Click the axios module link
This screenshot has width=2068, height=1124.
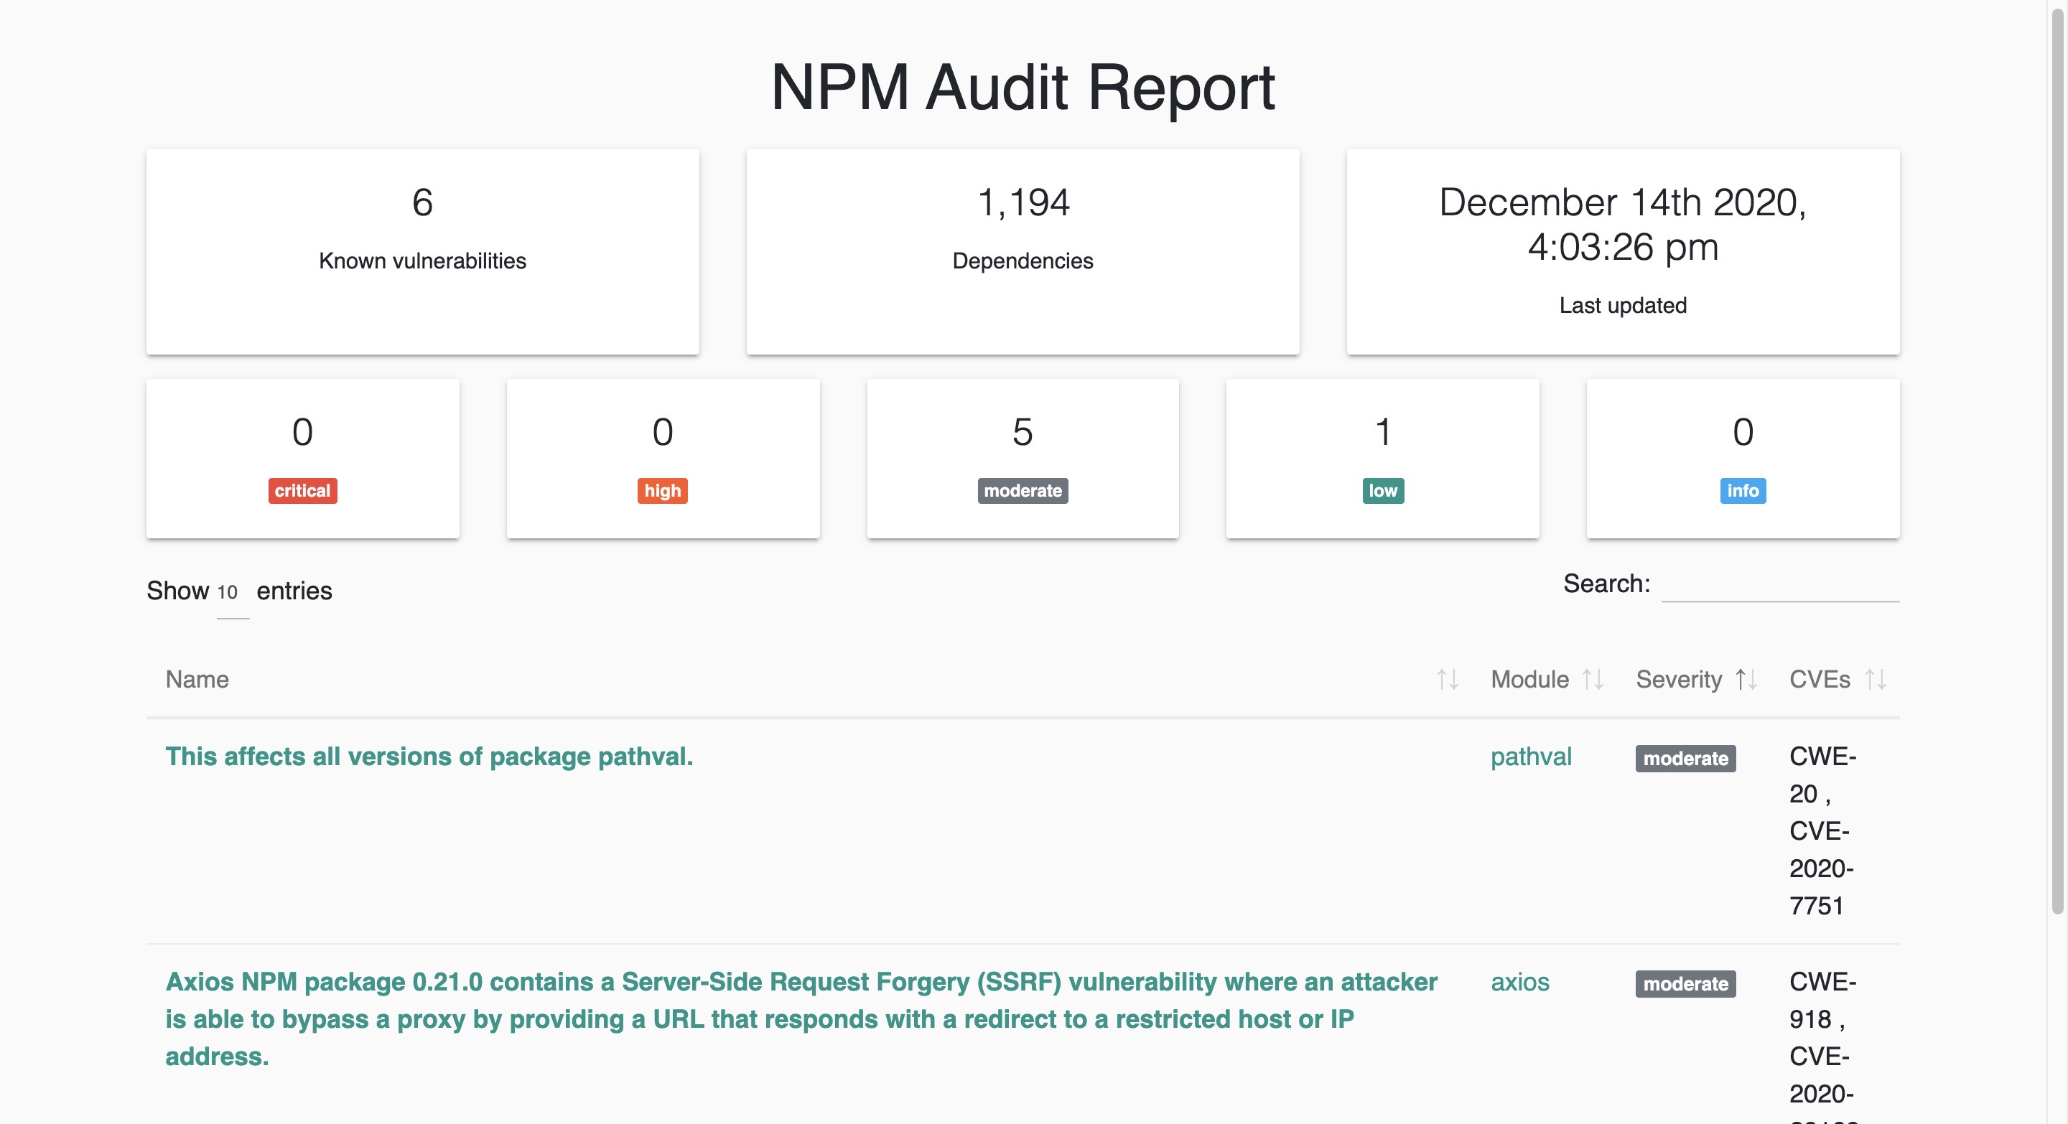coord(1519,982)
